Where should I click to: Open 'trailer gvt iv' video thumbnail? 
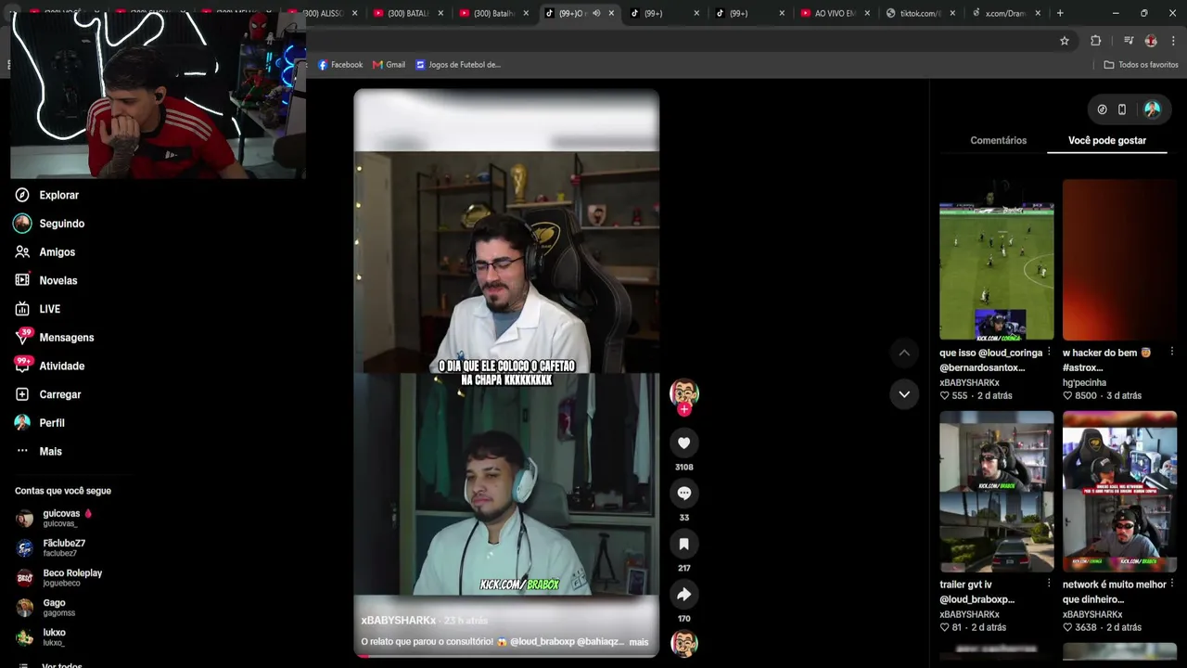pos(997,492)
